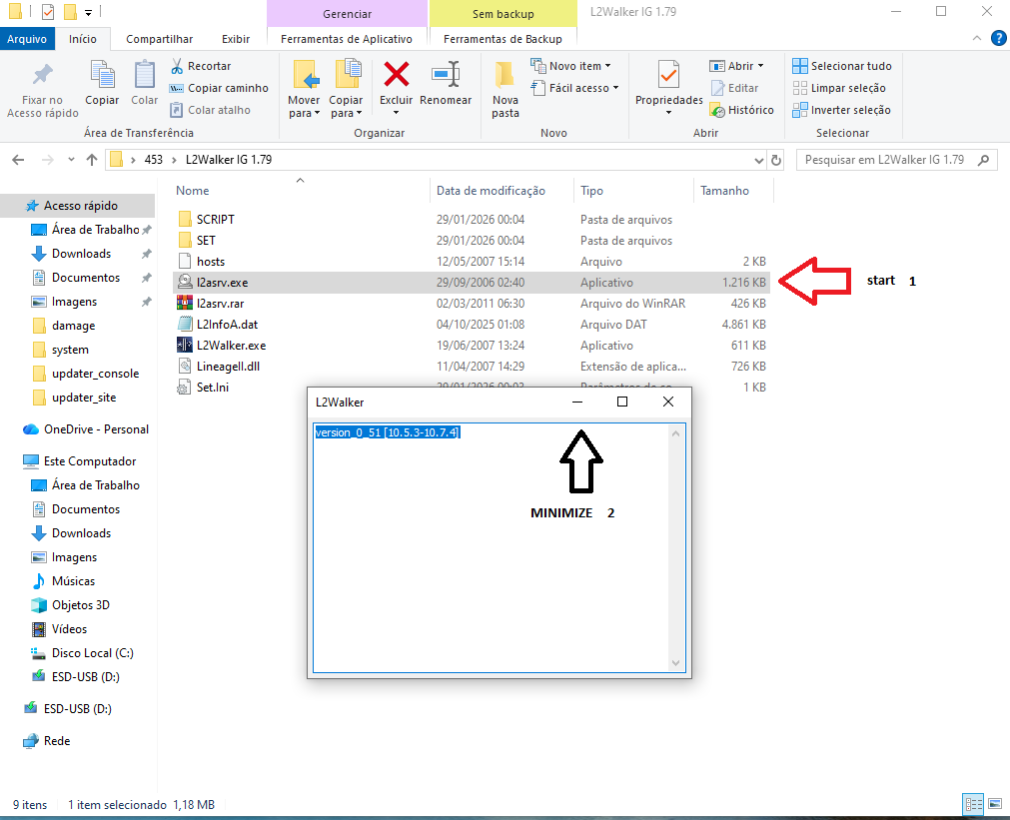This screenshot has width=1010, height=820.
Task: Expand the Novo item dropdown
Action: 607,66
